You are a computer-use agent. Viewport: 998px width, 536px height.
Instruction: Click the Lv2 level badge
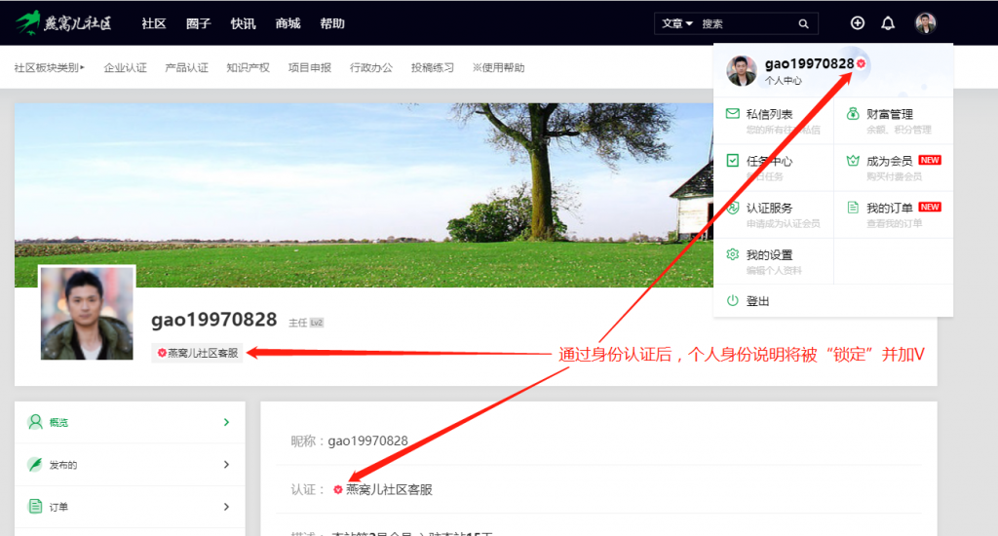point(317,323)
